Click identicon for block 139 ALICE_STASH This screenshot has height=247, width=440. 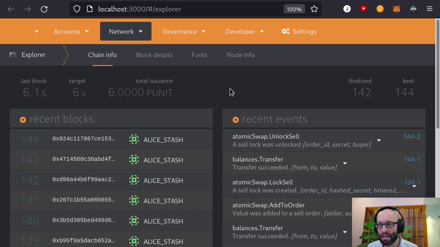[x=134, y=242]
